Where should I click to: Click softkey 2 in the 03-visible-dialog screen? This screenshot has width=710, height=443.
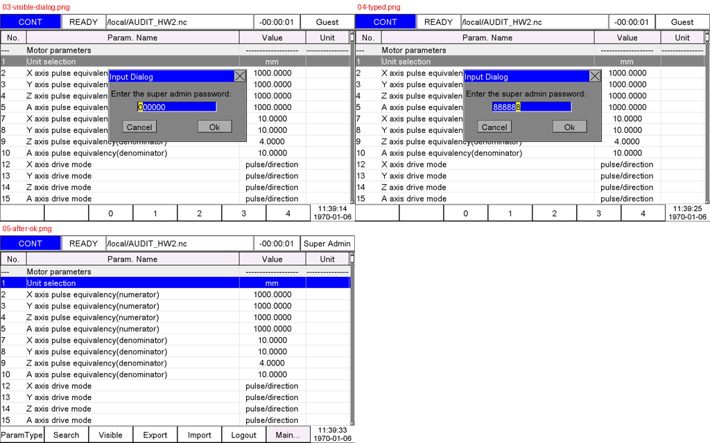tap(199, 213)
